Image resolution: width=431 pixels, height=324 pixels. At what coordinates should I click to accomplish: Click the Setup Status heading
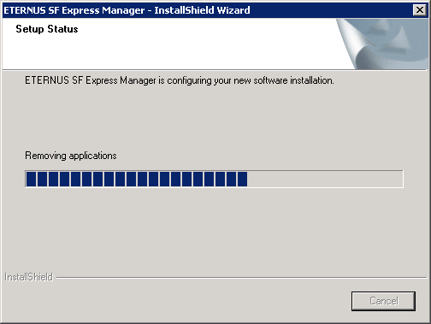(x=47, y=29)
